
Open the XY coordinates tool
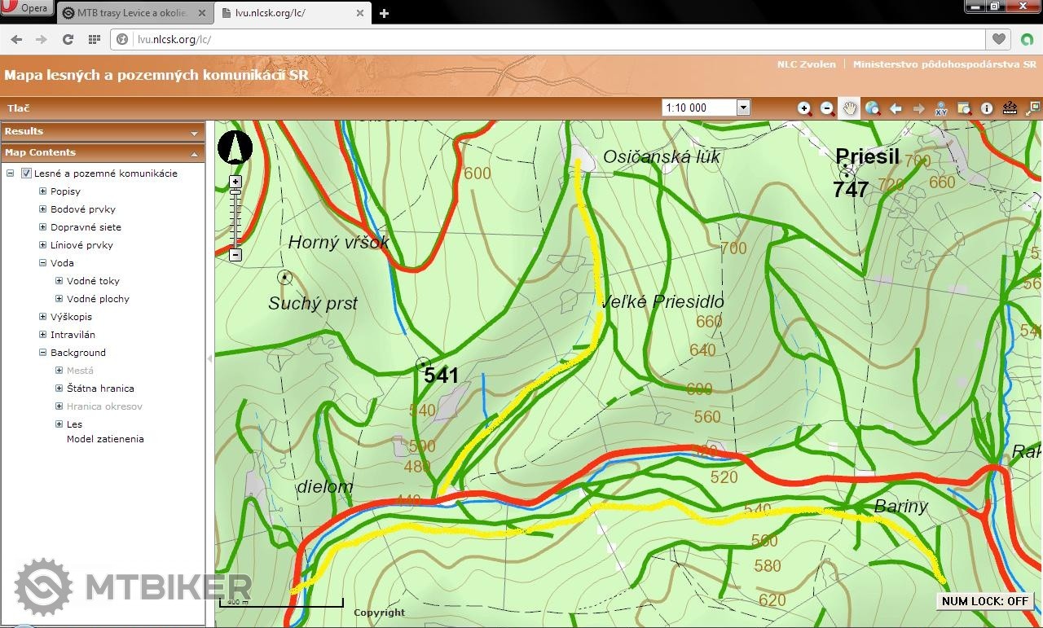click(941, 108)
